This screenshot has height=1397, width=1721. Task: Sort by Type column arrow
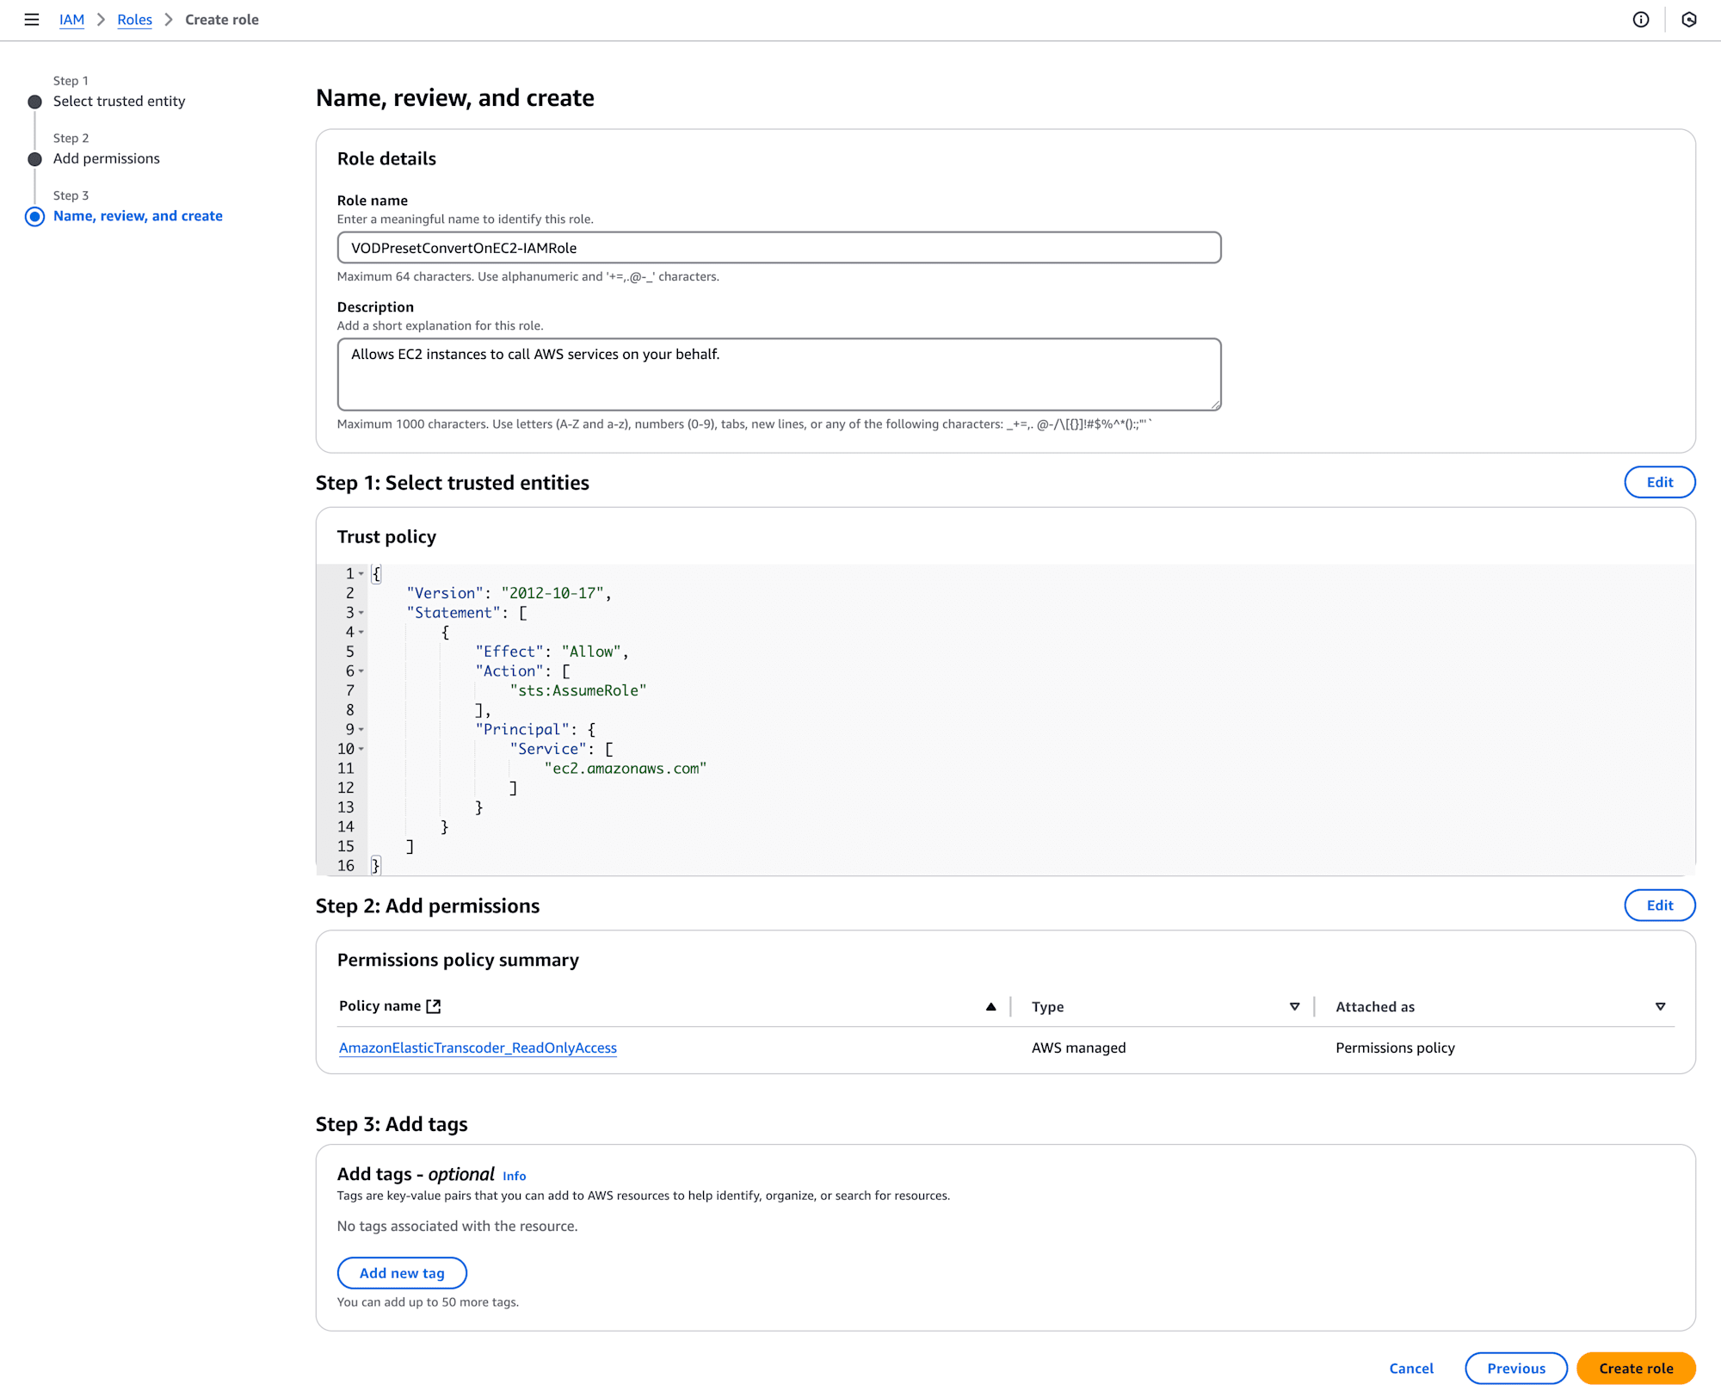coord(1294,1006)
